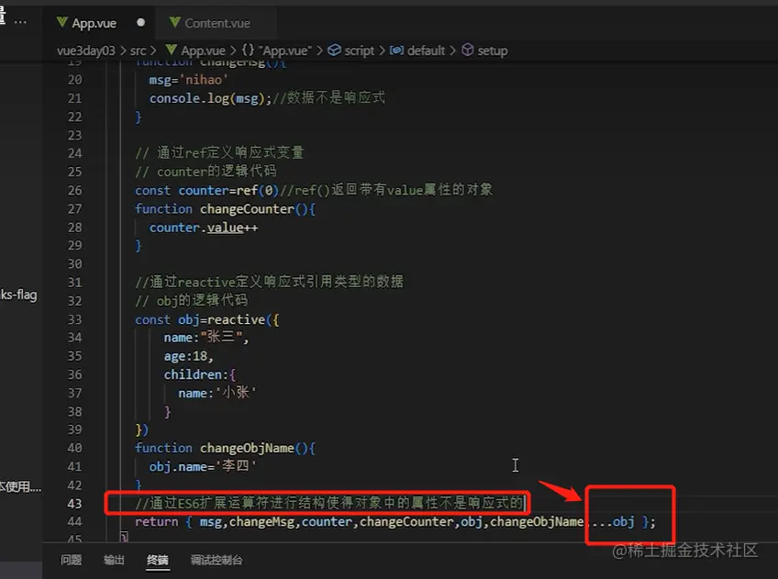Open the Content.vue editor tab
778x579 pixels.
click(x=217, y=23)
